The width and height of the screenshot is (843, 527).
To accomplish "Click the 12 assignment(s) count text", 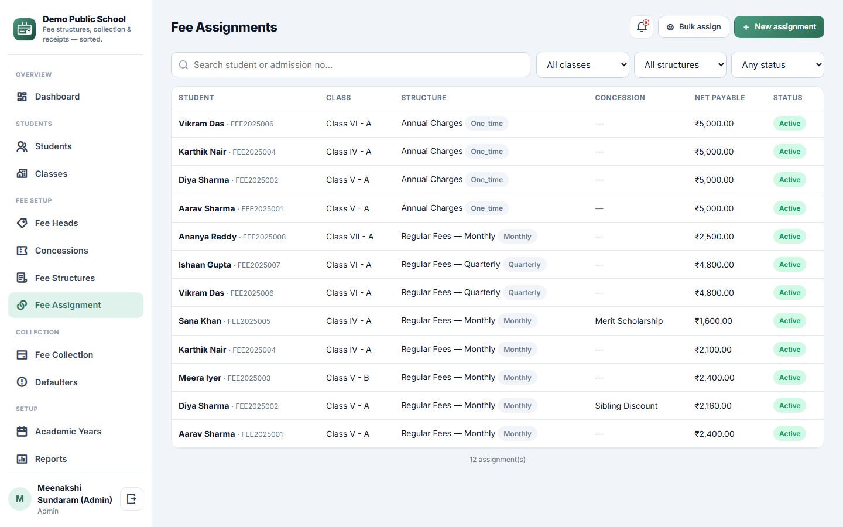I will tap(498, 460).
